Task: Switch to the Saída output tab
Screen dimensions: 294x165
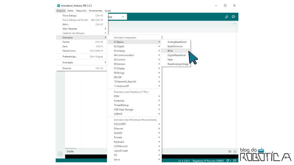Action: pyautogui.click(x=70, y=151)
